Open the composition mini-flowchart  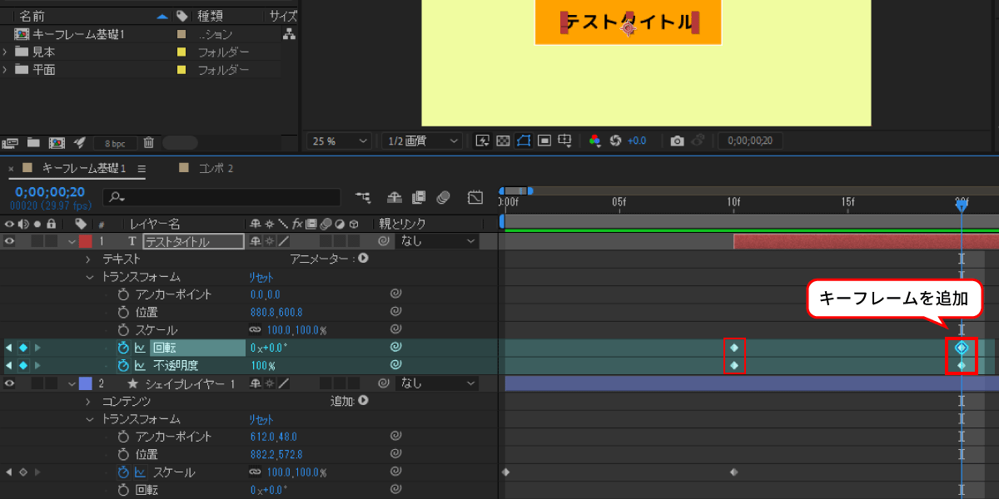363,197
